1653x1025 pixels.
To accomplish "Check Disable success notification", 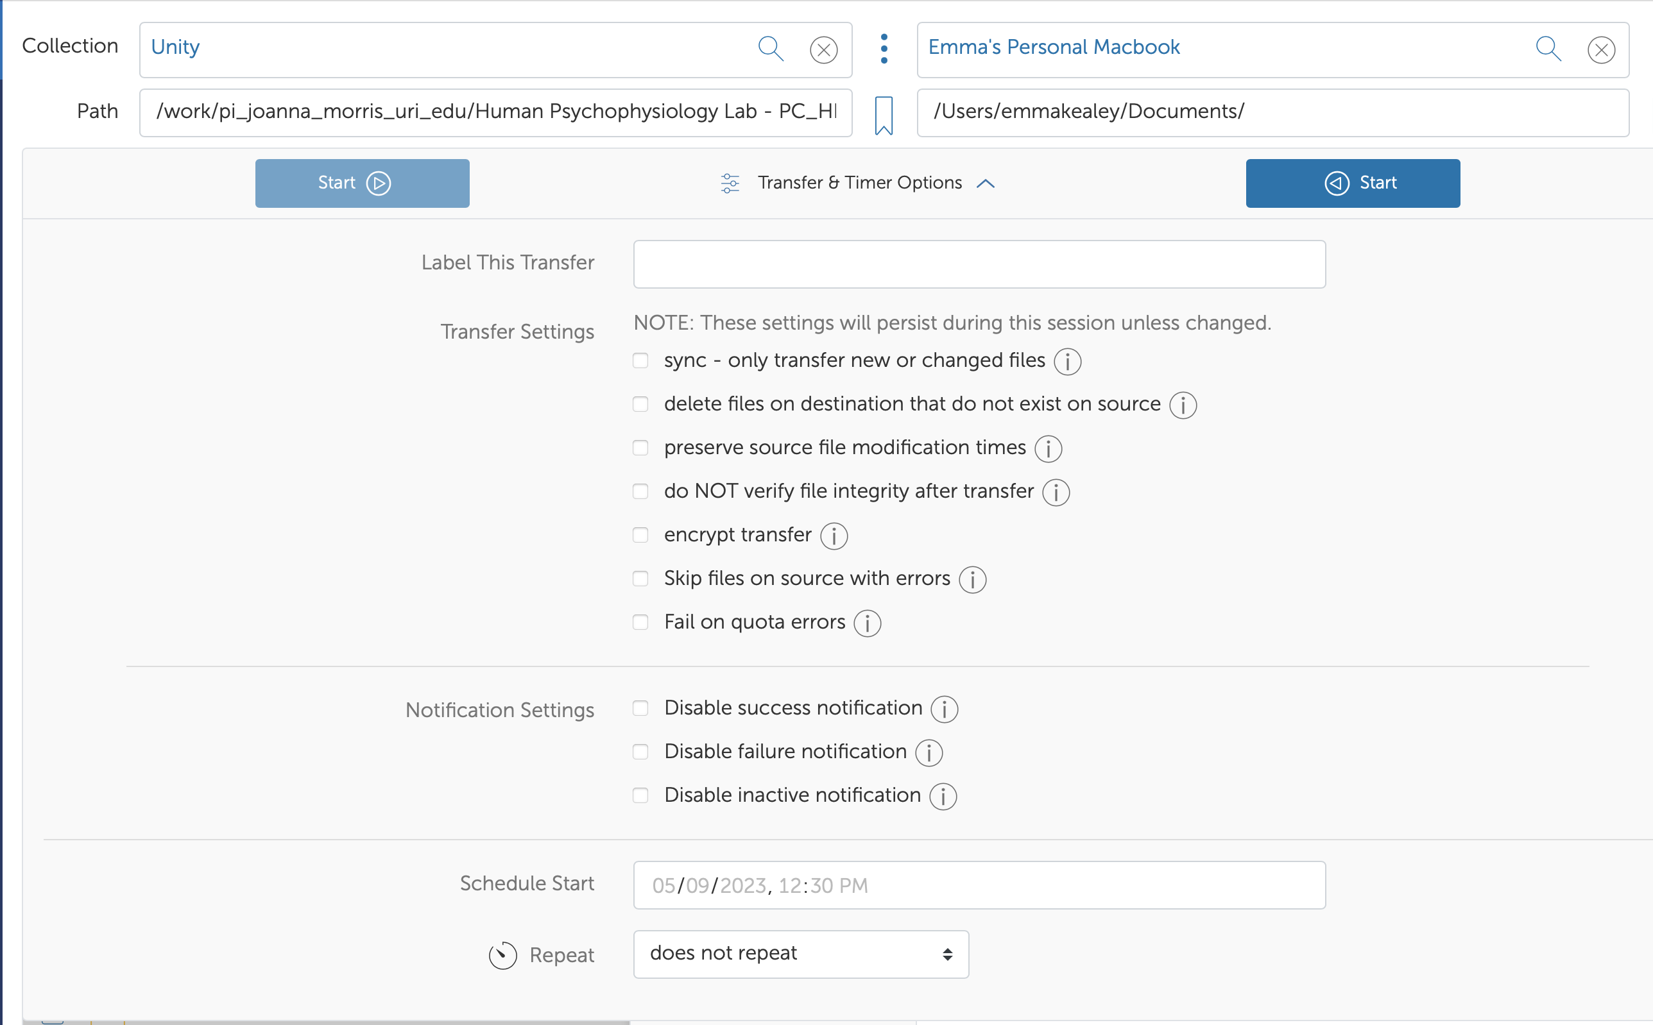I will 640,707.
